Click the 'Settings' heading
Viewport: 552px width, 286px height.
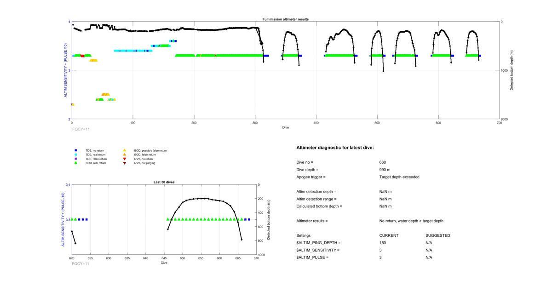(x=304, y=235)
